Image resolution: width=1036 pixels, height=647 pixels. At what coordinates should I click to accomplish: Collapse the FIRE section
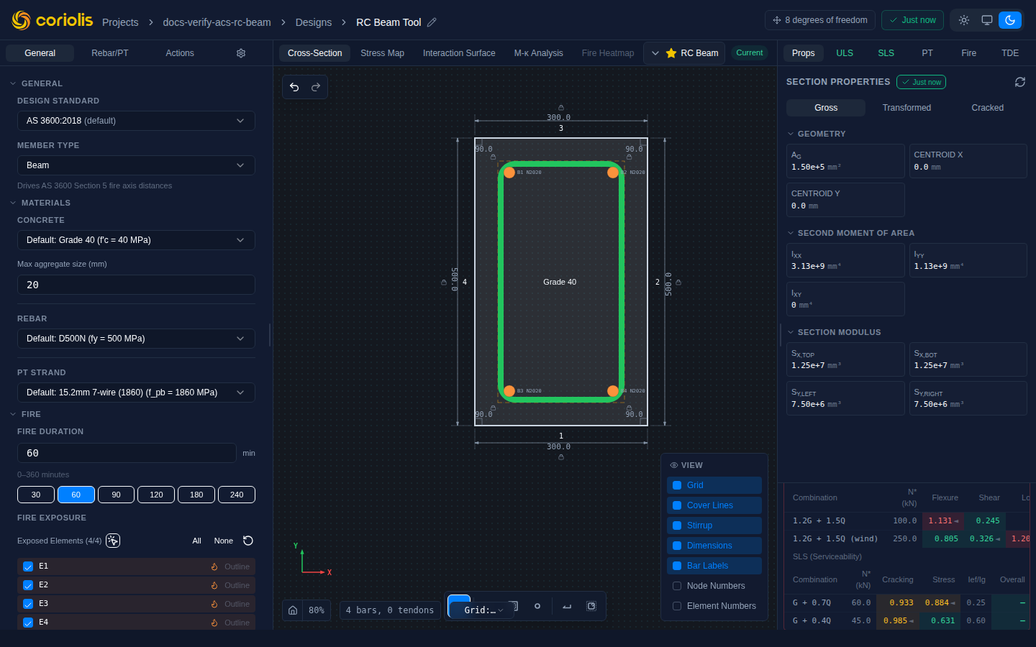point(26,414)
